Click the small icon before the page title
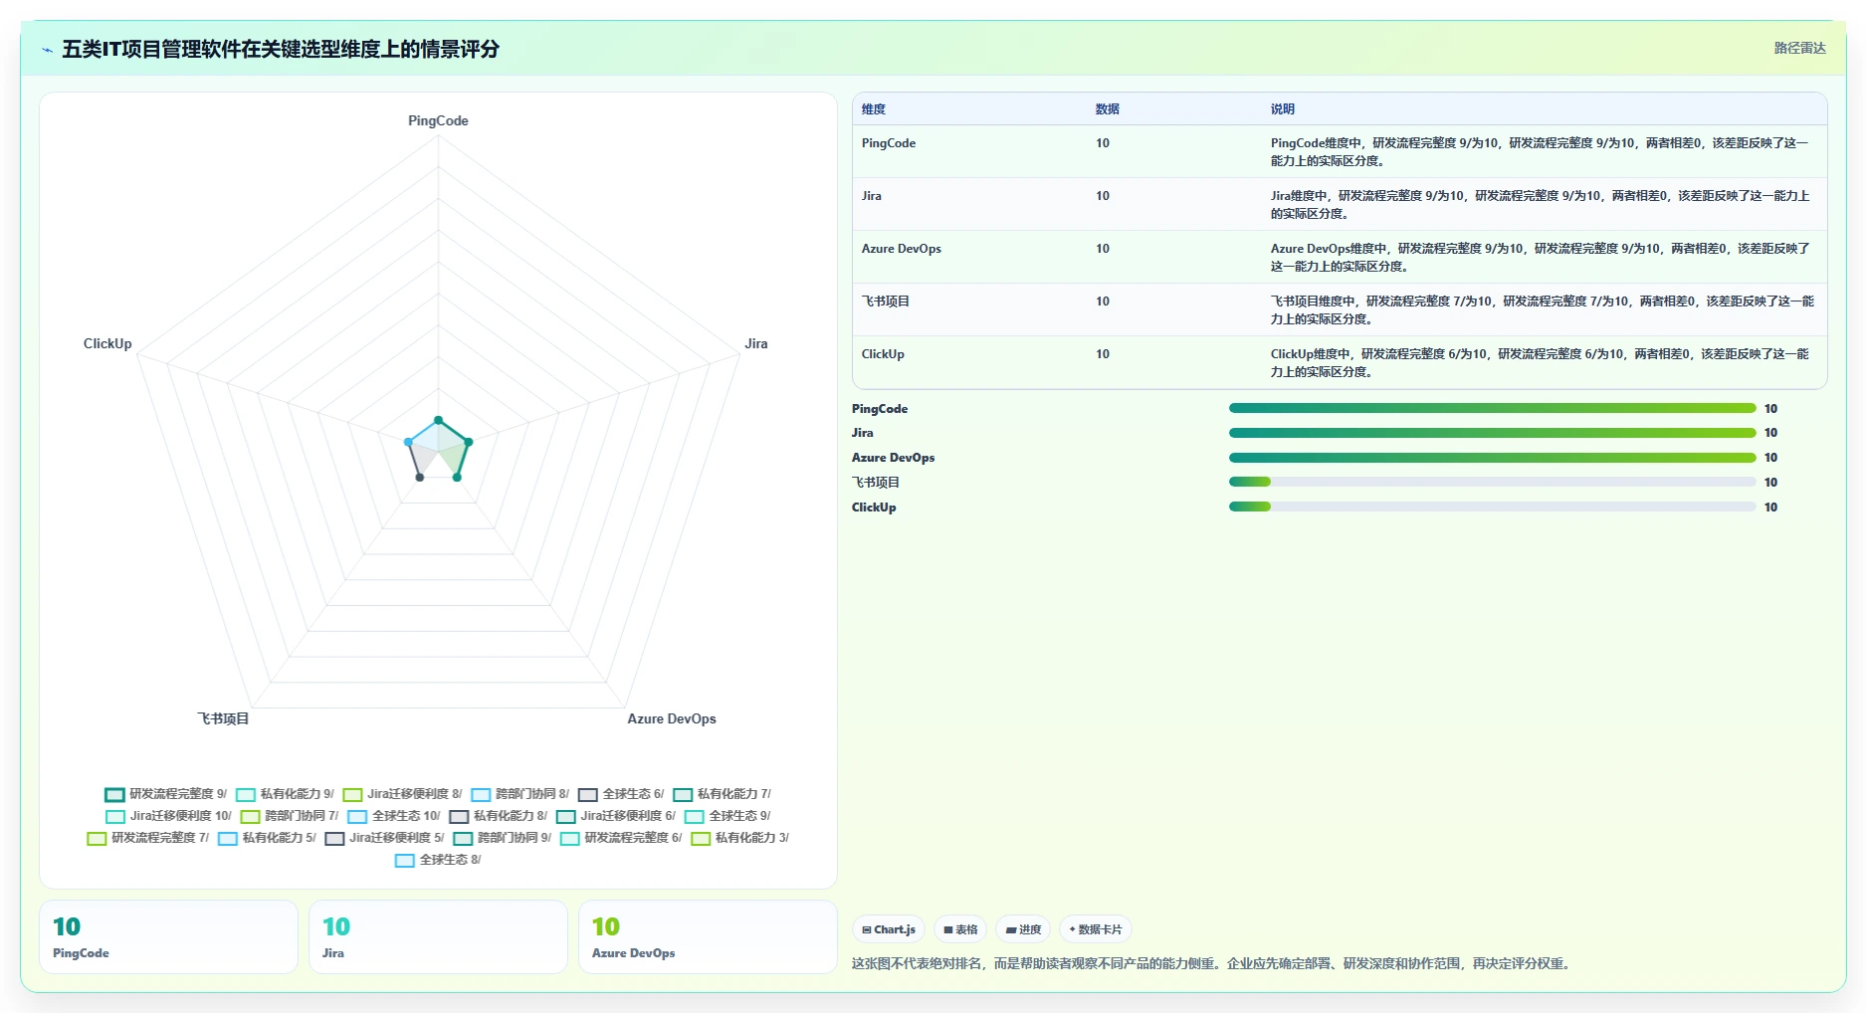Viewport: 1867px width, 1013px height. [x=47, y=50]
